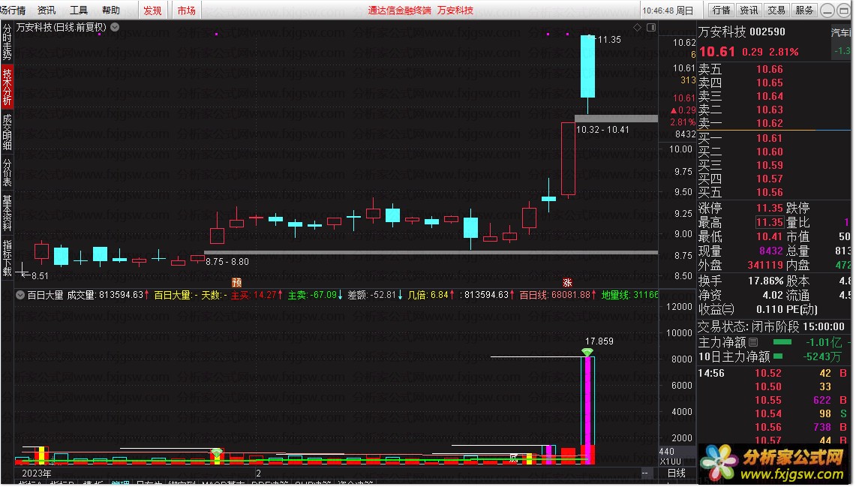Click the 收益(三) 0.110 value

(x=769, y=309)
